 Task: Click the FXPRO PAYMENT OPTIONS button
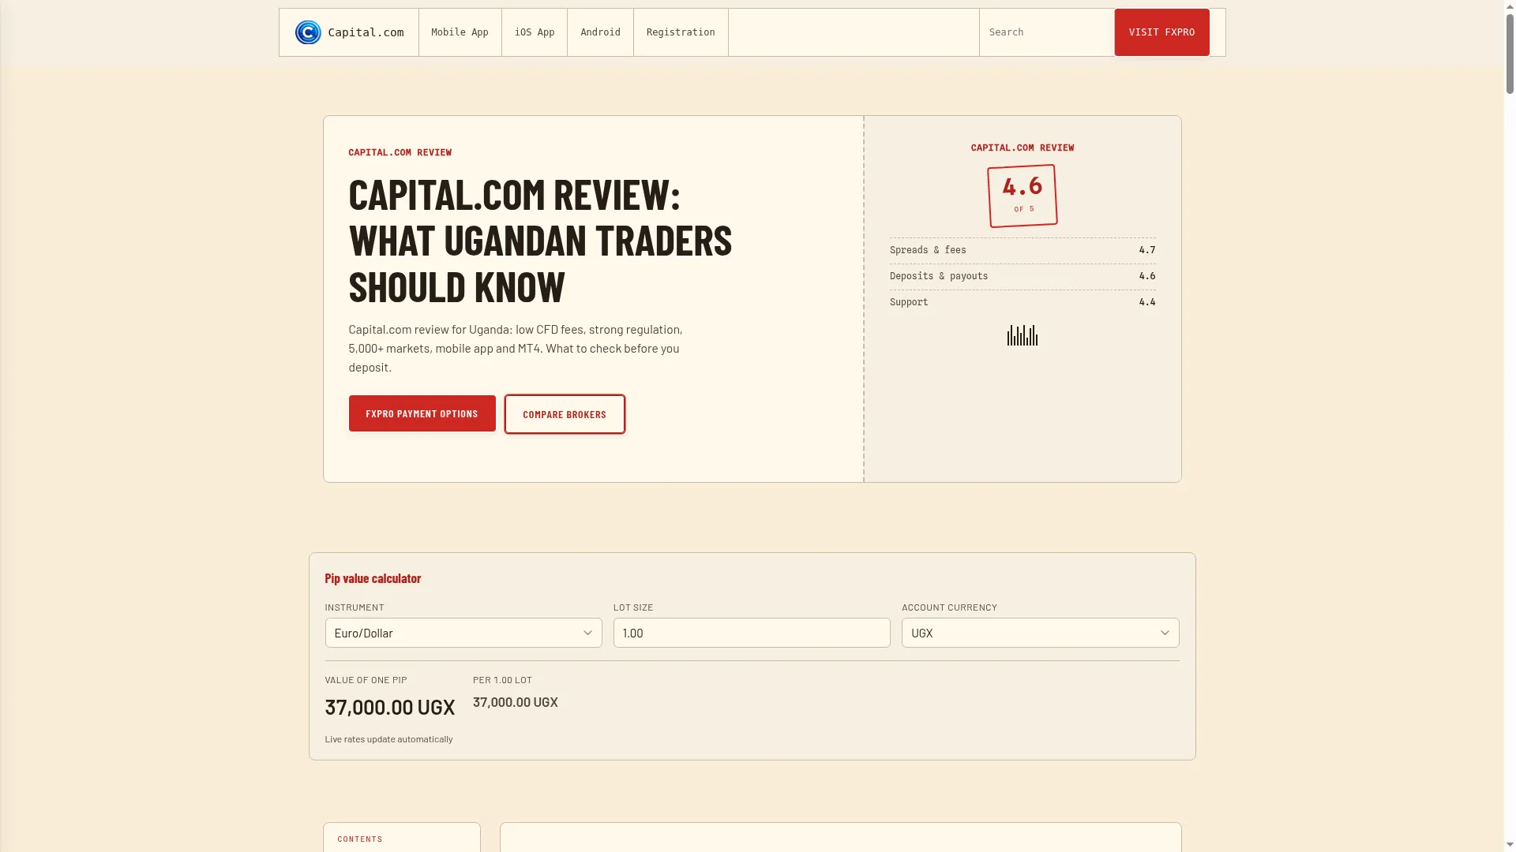tap(422, 413)
